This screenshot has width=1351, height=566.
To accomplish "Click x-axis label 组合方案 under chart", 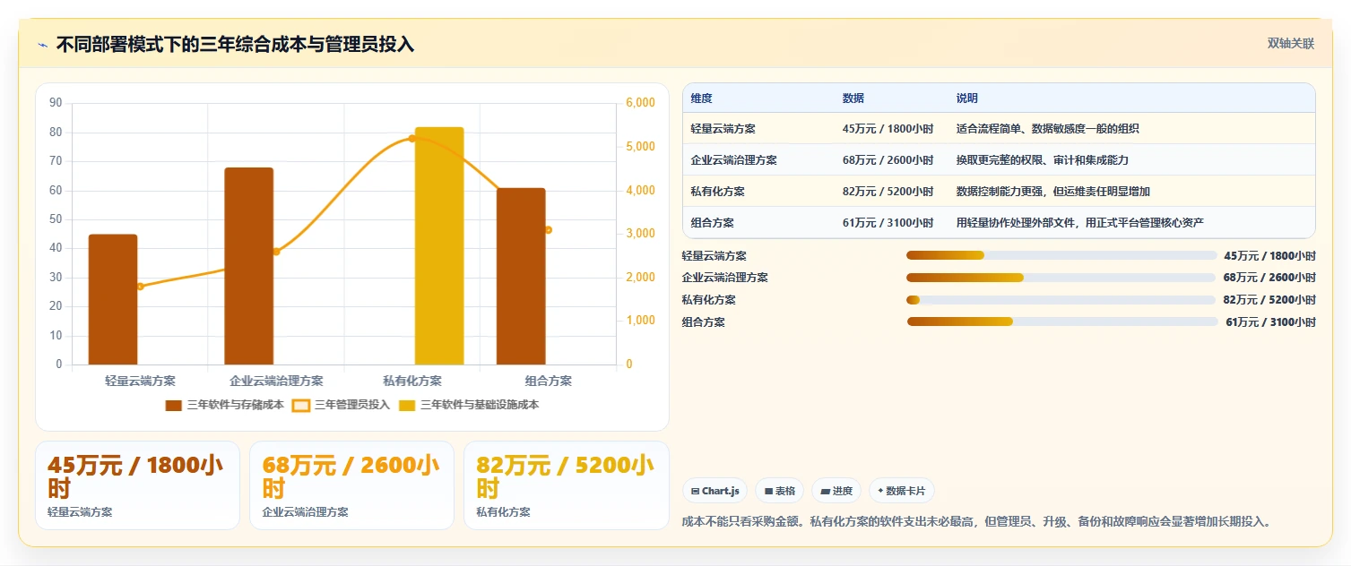I will pyautogui.click(x=549, y=381).
